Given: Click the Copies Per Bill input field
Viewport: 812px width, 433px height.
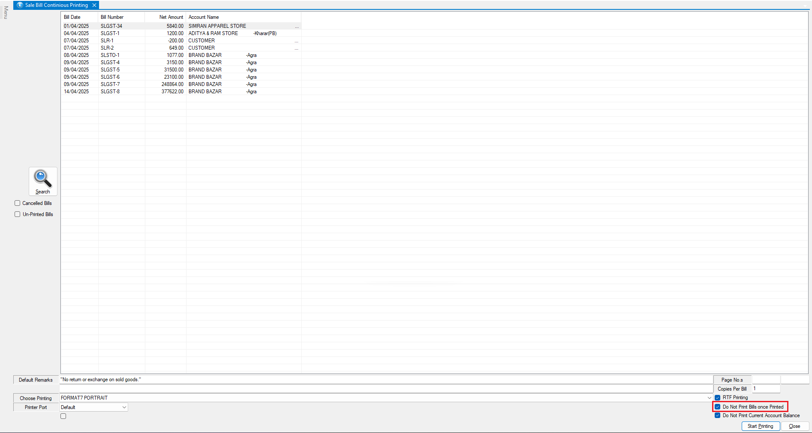Looking at the screenshot, I should click(x=766, y=389).
